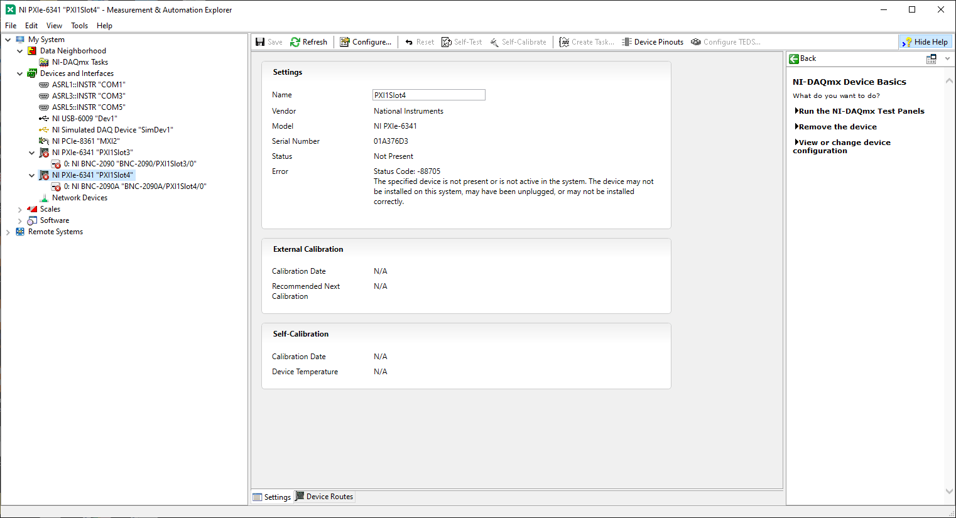The height and width of the screenshot is (518, 956).
Task: Select Network Devices in tree
Action: click(80, 198)
